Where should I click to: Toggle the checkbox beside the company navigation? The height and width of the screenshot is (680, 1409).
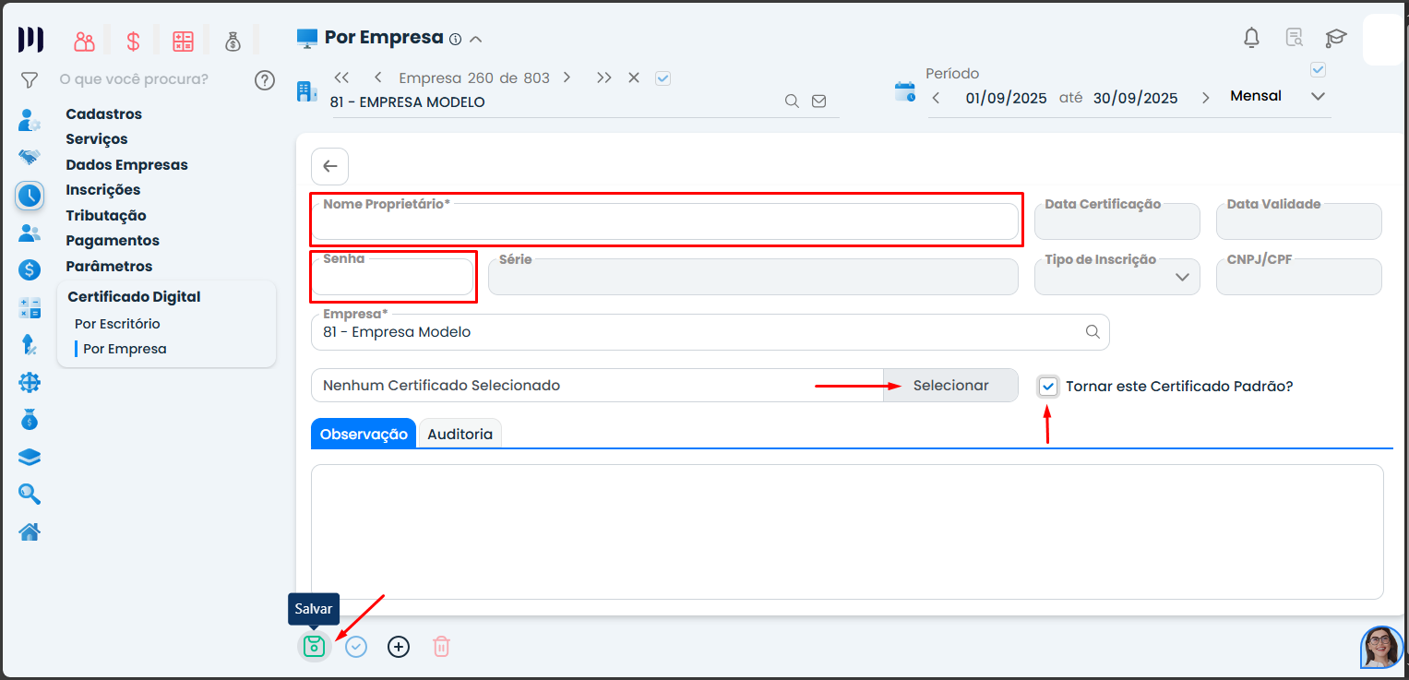coord(663,78)
